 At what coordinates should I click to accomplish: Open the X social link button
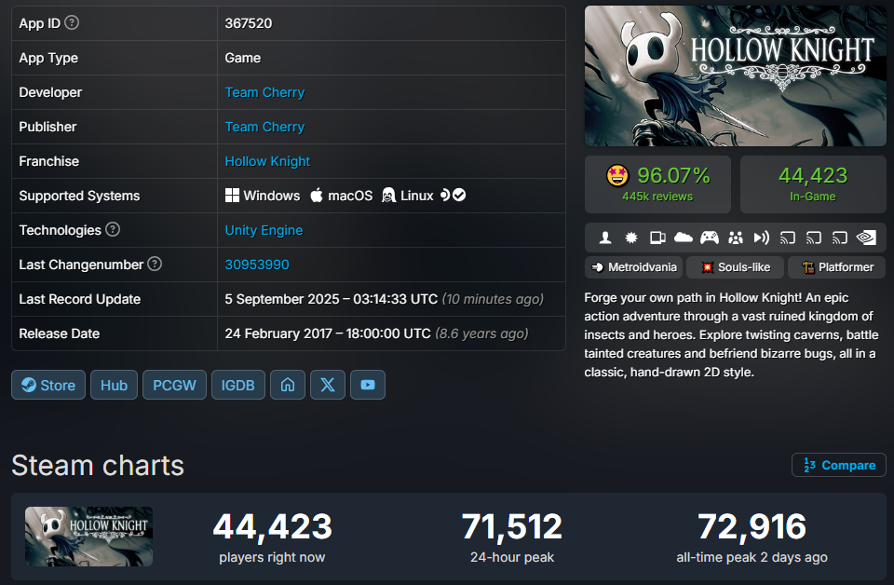pyautogui.click(x=328, y=385)
